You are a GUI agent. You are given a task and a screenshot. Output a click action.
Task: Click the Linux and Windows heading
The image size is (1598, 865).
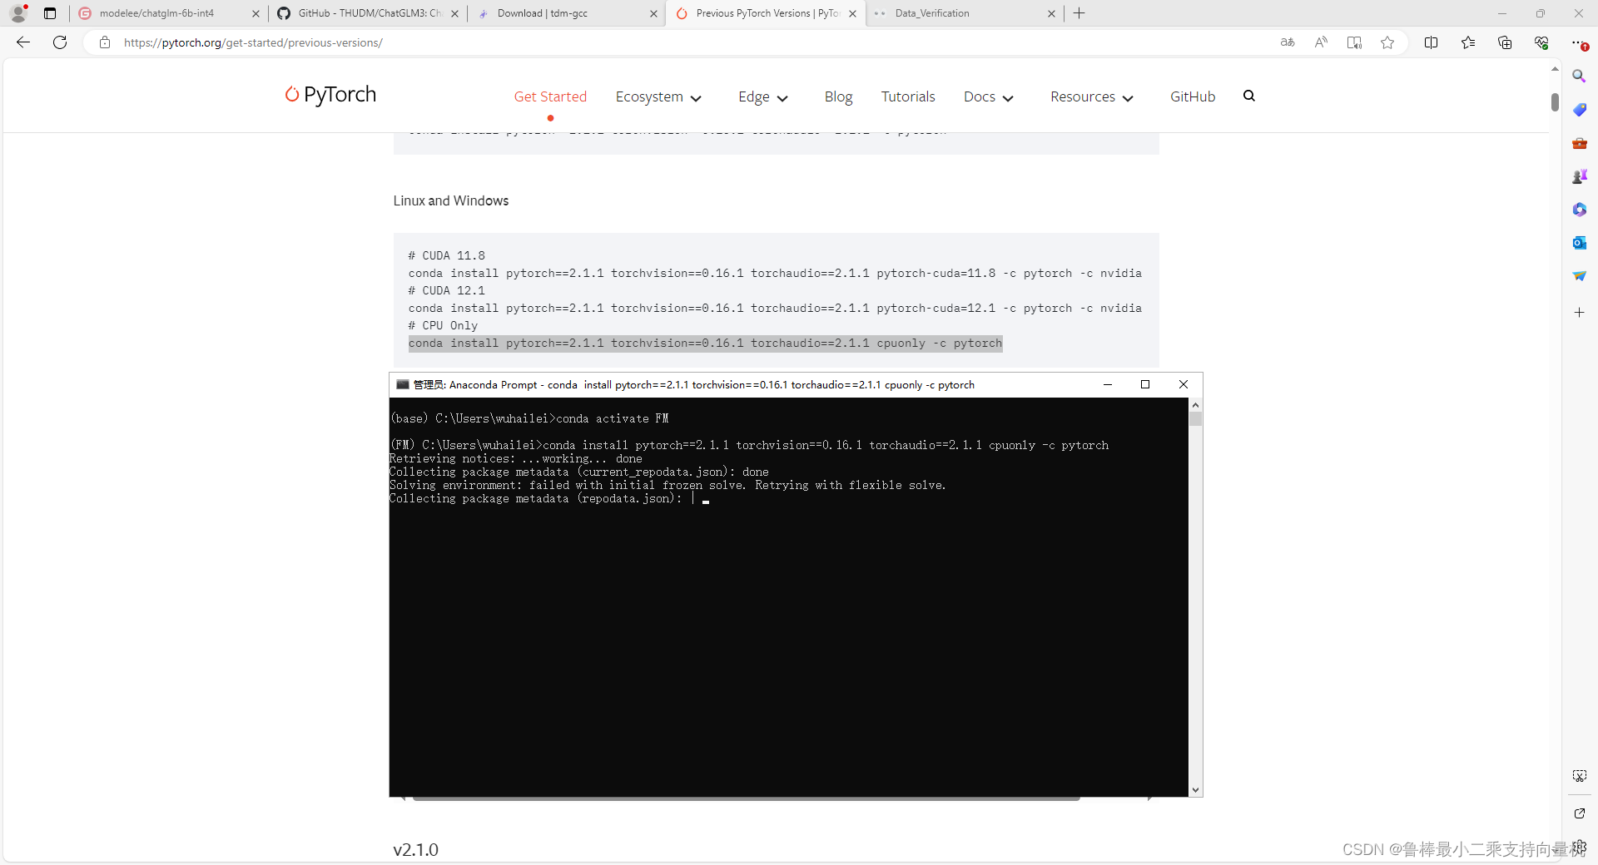451,200
